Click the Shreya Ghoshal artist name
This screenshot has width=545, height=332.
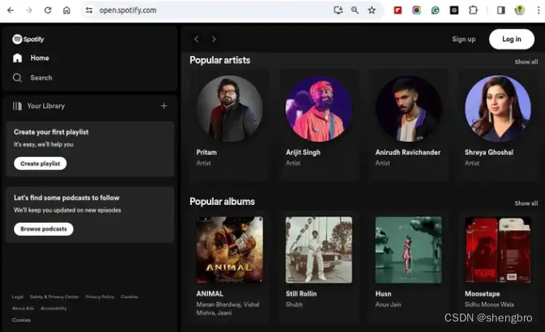[488, 152]
